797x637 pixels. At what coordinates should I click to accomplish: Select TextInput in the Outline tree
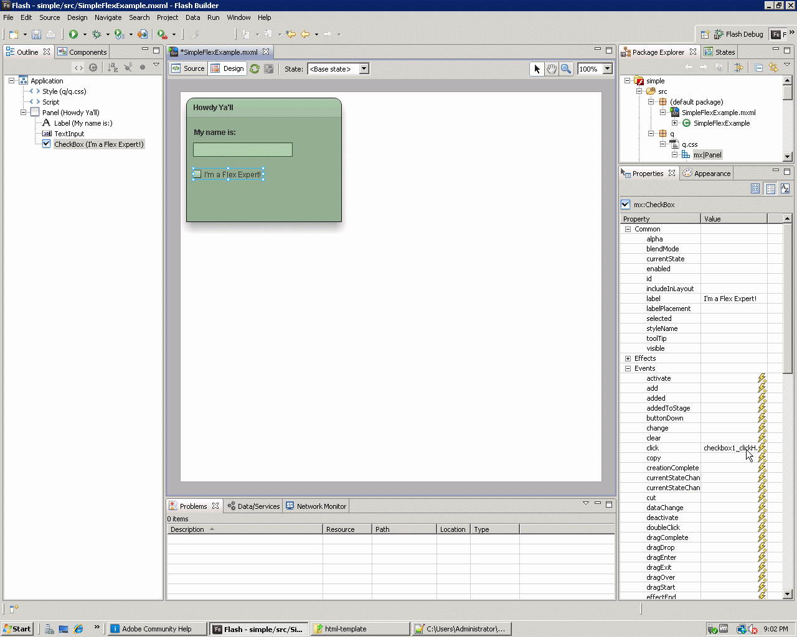pyautogui.click(x=68, y=134)
